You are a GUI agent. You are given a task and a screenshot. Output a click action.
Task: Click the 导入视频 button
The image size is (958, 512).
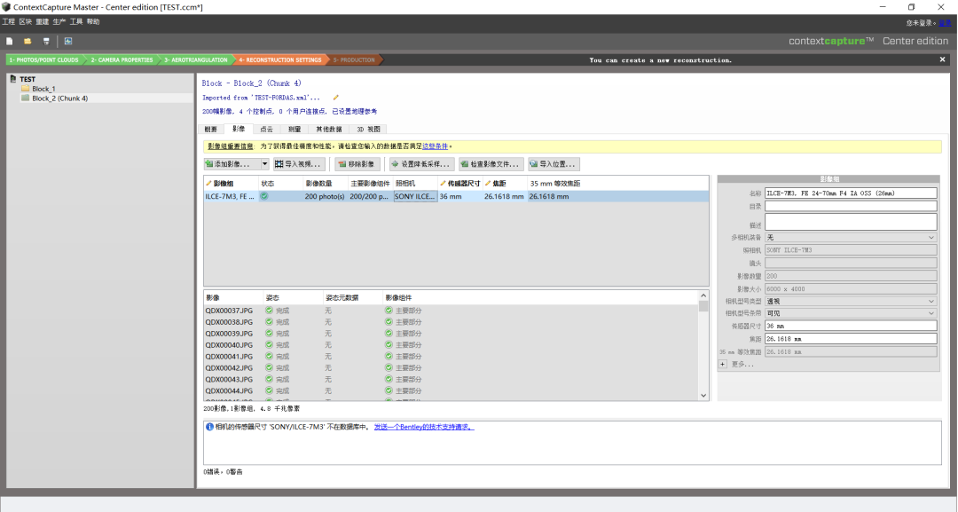(298, 164)
